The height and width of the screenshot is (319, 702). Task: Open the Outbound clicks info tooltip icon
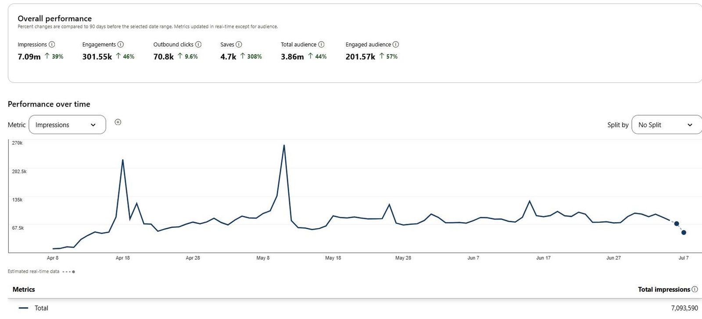click(198, 44)
